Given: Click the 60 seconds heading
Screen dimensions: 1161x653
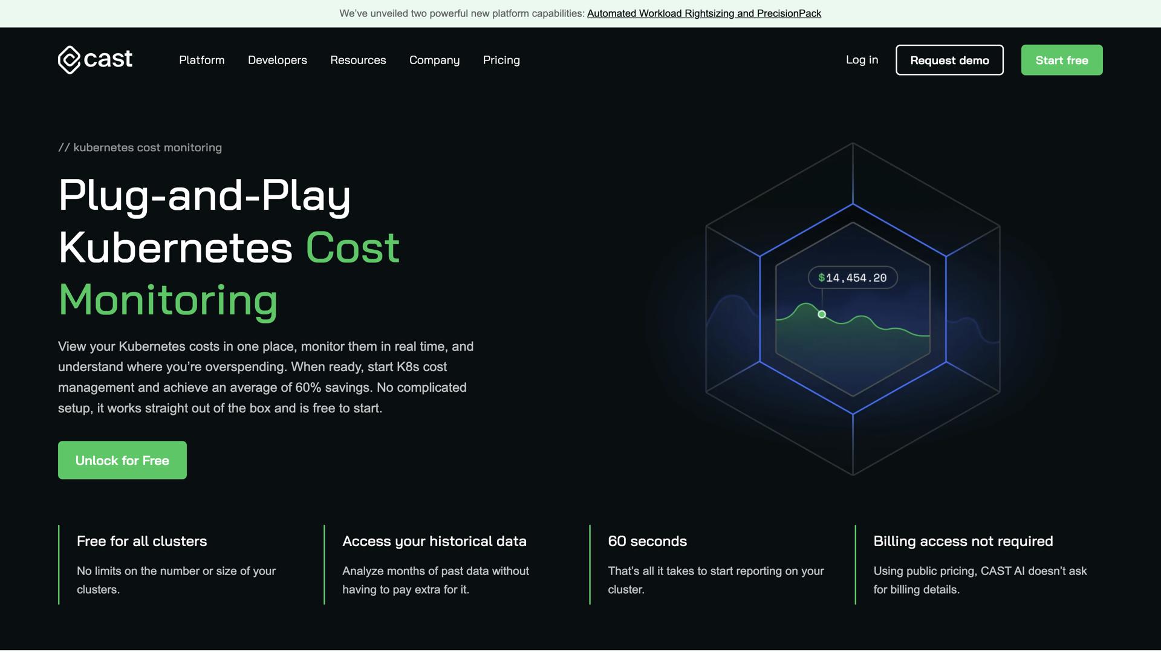Looking at the screenshot, I should (647, 541).
